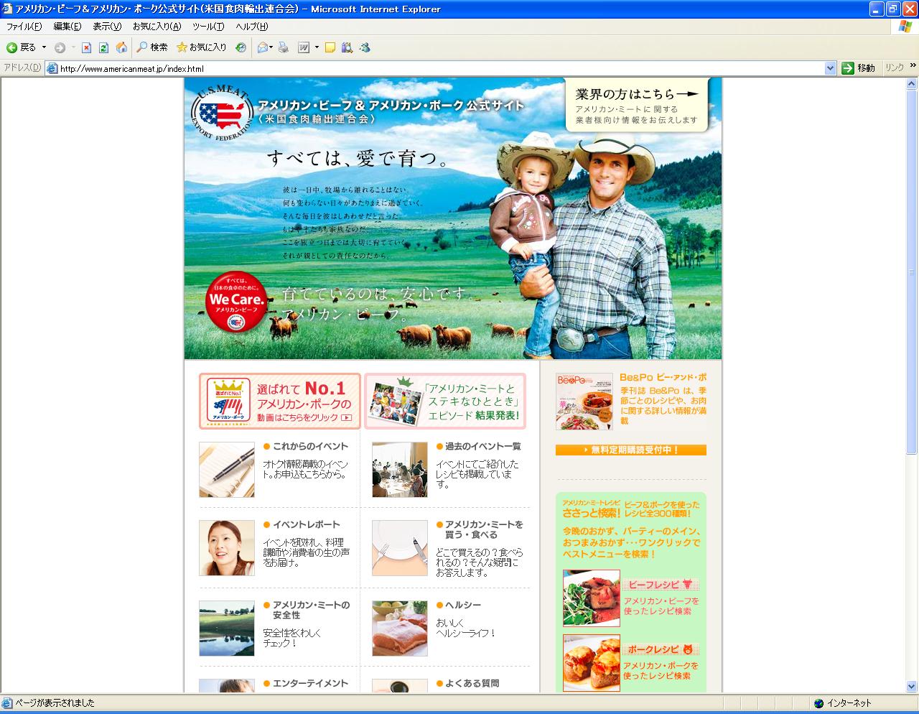Open よくある質問 link
Viewport: 919px width, 714px height.
coord(472,683)
